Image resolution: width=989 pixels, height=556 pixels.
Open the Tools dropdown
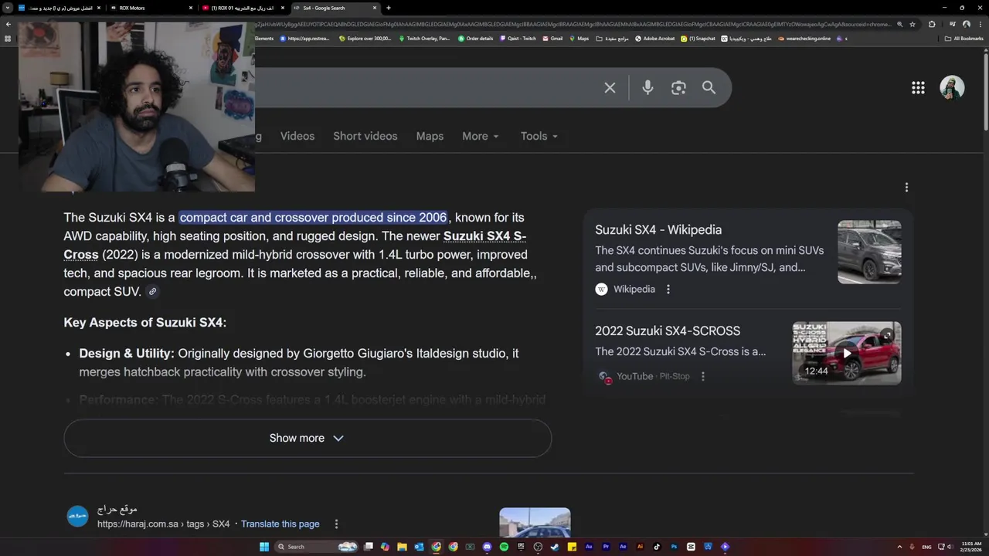539,136
